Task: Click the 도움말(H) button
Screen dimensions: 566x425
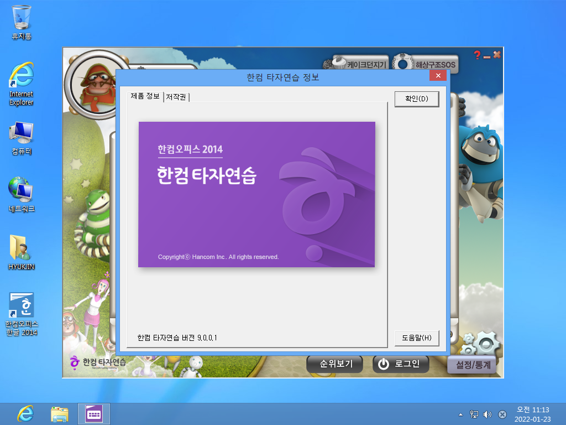Action: pos(417,338)
